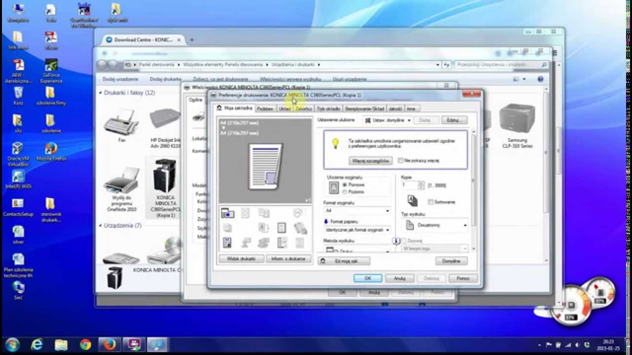Select the Pionowe orientation radio button
The width and height of the screenshot is (632, 355).
[x=345, y=184]
